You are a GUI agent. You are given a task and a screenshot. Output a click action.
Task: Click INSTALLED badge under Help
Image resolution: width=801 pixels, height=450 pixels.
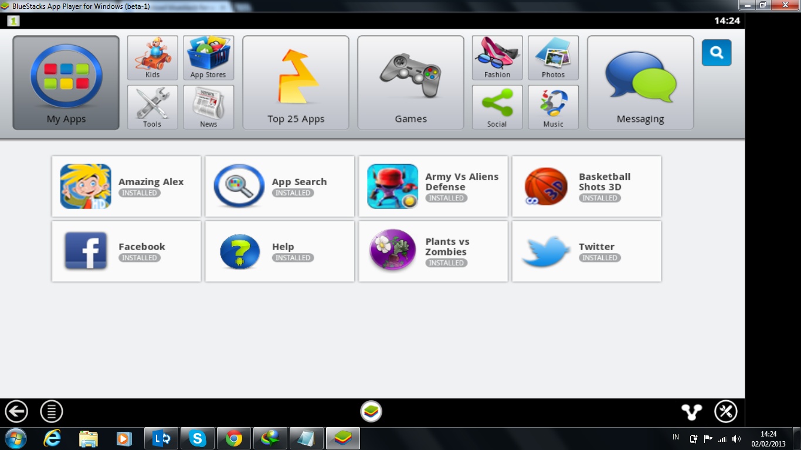[x=293, y=258]
